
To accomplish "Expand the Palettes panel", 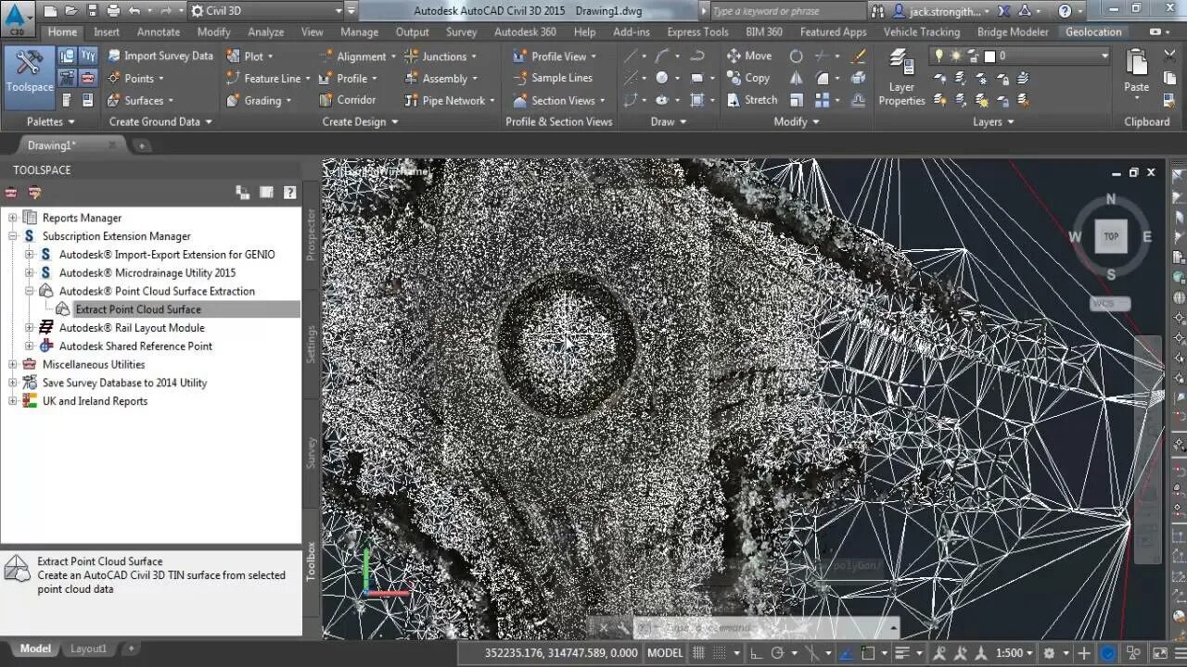I will tap(50, 121).
